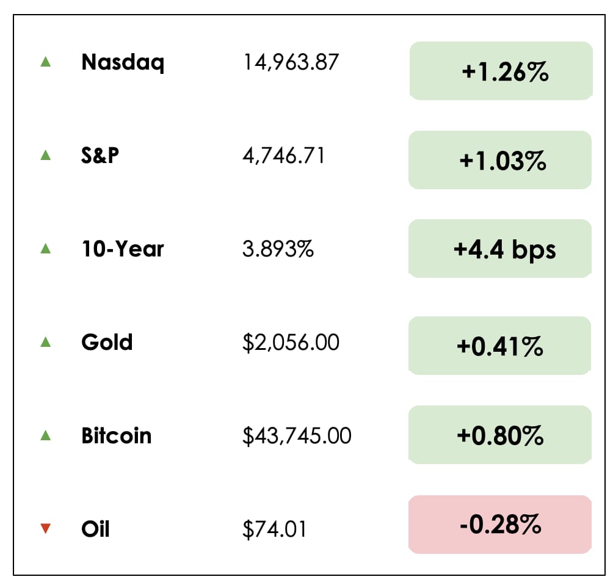Click the red -0.28% Oil badge
613x585 pixels.
coord(501,525)
